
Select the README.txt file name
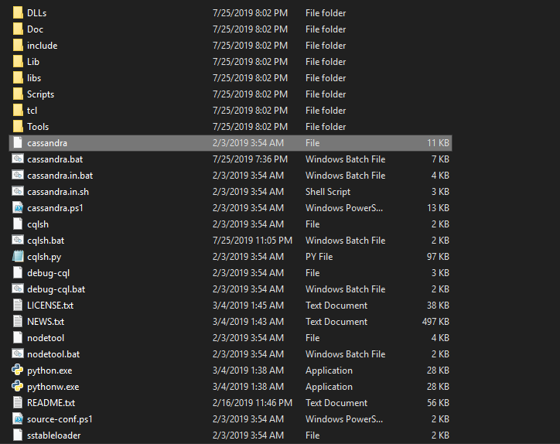pos(51,403)
